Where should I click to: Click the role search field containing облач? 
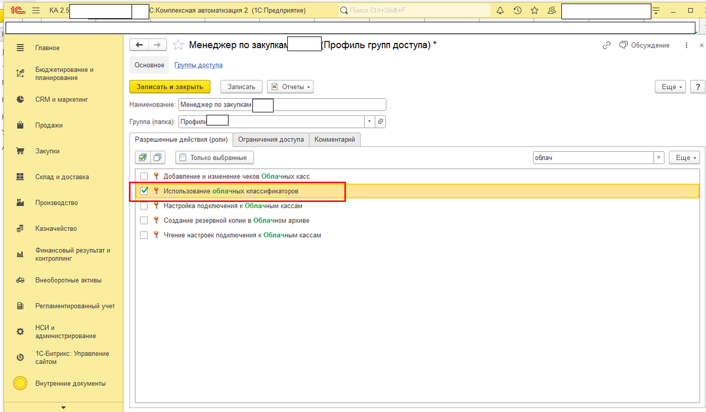pos(592,158)
